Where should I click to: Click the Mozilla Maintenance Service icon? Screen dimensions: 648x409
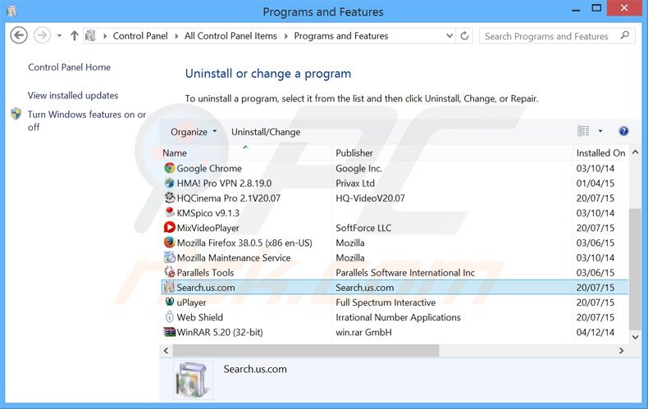coord(170,257)
